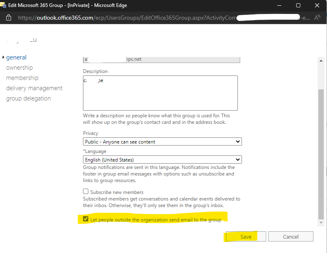Click the Read aloud icon in the address bar
The height and width of the screenshot is (253, 327).
317,18
